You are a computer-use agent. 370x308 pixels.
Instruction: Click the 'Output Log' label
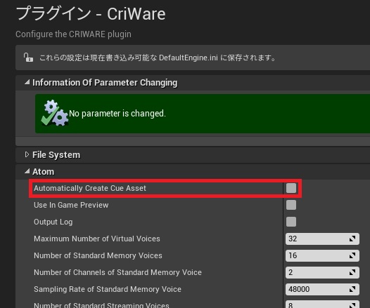53,222
